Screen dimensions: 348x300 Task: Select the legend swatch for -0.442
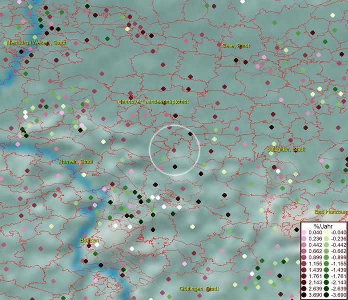[326, 245]
